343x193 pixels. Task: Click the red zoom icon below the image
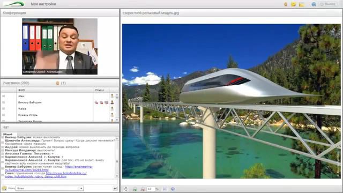point(143,189)
